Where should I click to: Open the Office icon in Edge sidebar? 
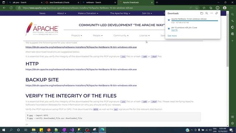pos(233,27)
